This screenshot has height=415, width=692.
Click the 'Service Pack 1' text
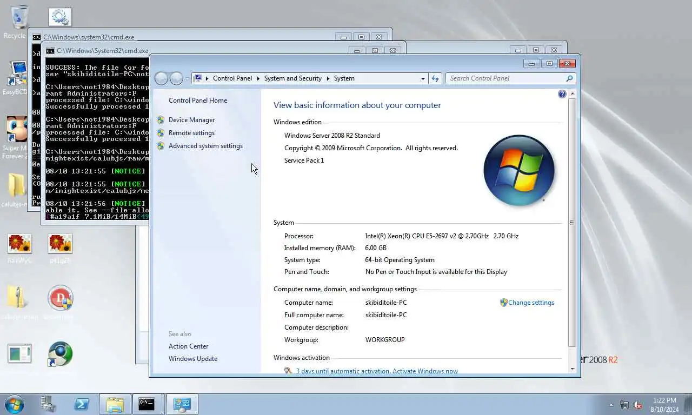[x=304, y=160]
